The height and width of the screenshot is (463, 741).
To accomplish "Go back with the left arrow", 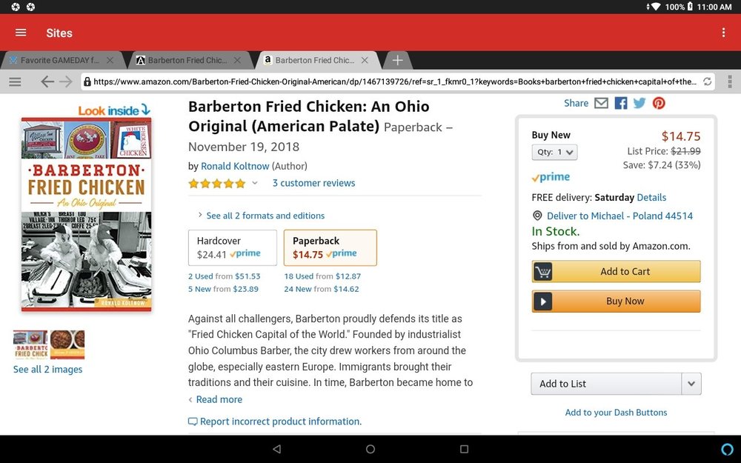I will [x=47, y=81].
